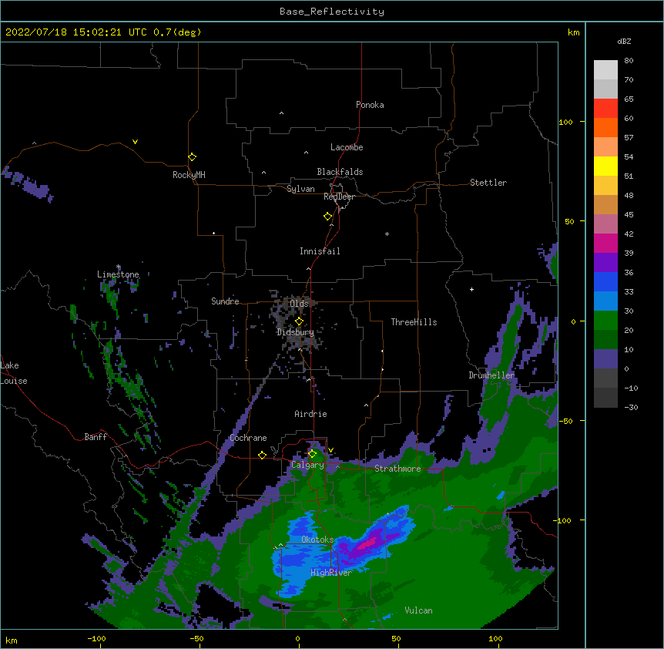
Task: Click the Okotoks town label
Action: click(317, 540)
